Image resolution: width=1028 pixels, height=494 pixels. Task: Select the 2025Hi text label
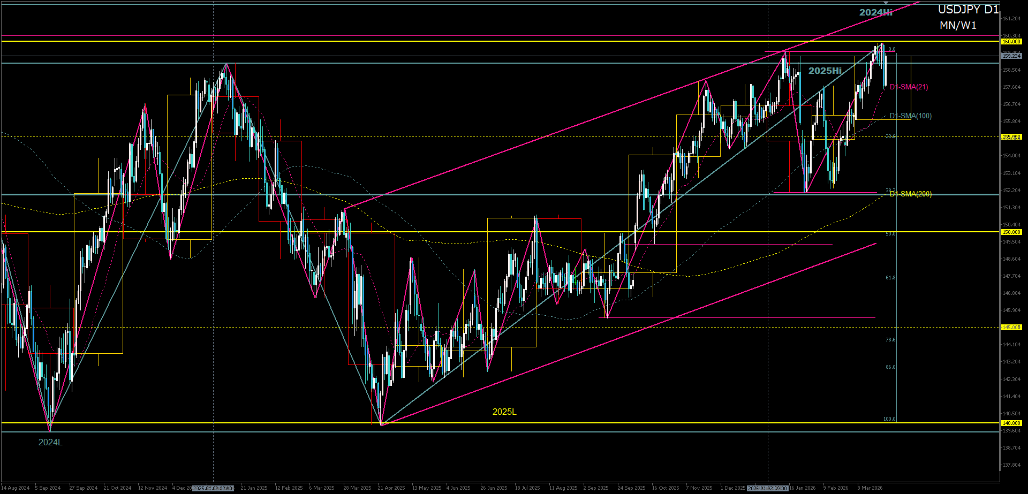pyautogui.click(x=825, y=71)
